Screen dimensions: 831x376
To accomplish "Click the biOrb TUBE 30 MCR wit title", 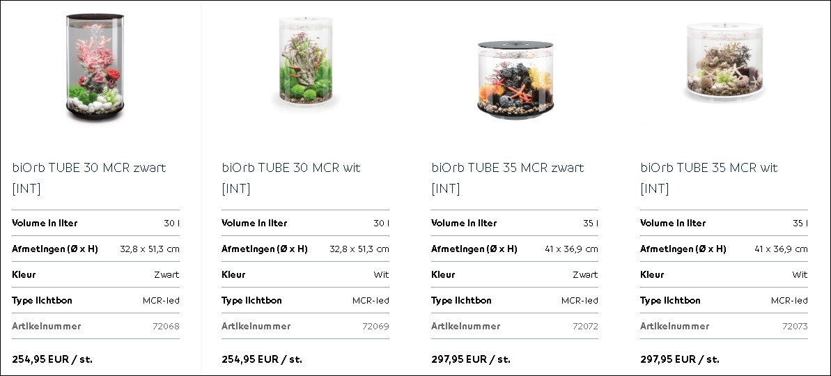I will pos(291,178).
